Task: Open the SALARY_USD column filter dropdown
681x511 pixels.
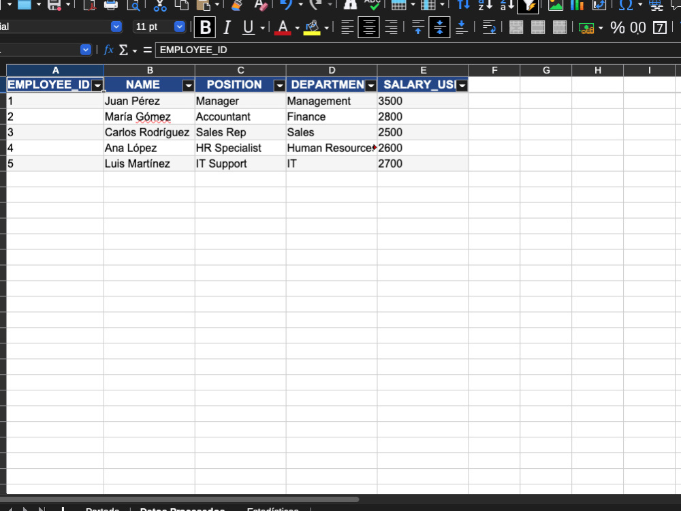Action: tap(462, 86)
